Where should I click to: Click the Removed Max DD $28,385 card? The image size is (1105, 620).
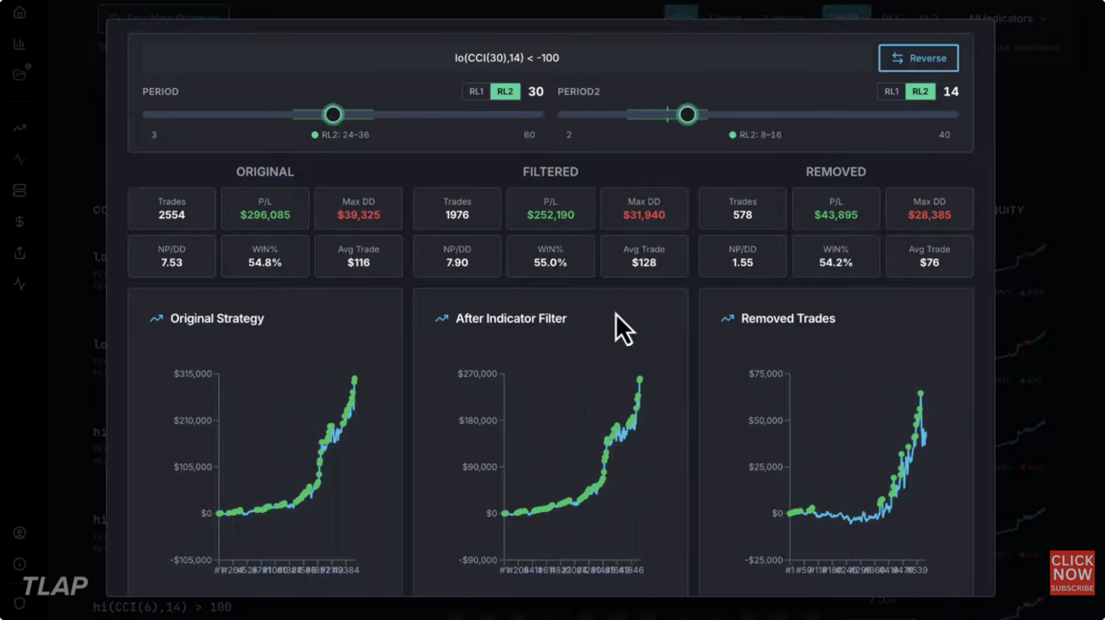point(929,209)
